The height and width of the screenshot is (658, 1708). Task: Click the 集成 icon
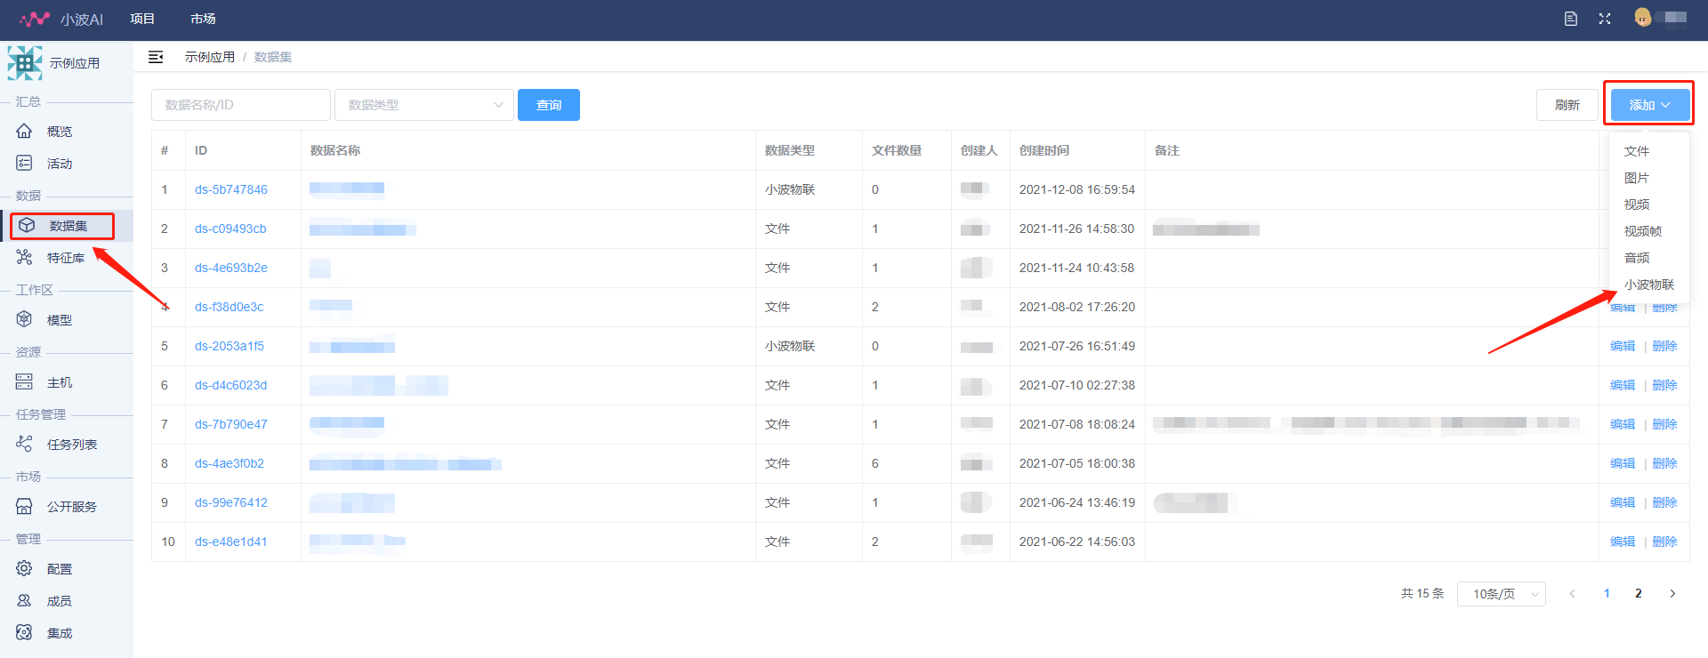coord(25,632)
